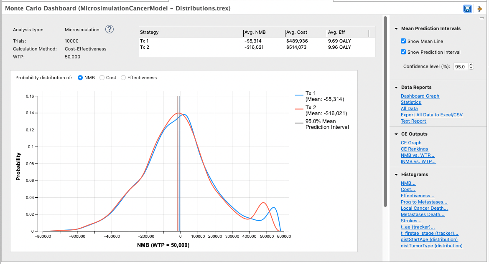This screenshot has height=264, width=489.
Task: Open the Statistics report
Action: pyautogui.click(x=411, y=102)
